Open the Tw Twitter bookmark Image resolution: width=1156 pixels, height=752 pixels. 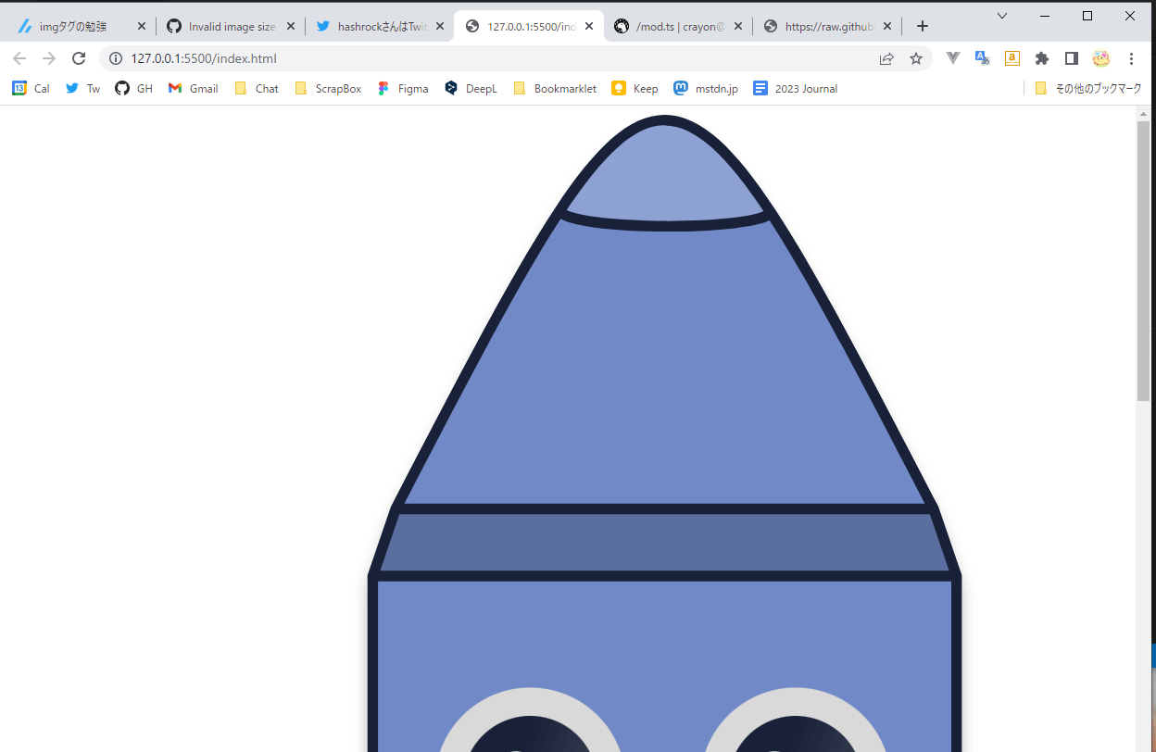pyautogui.click(x=82, y=88)
